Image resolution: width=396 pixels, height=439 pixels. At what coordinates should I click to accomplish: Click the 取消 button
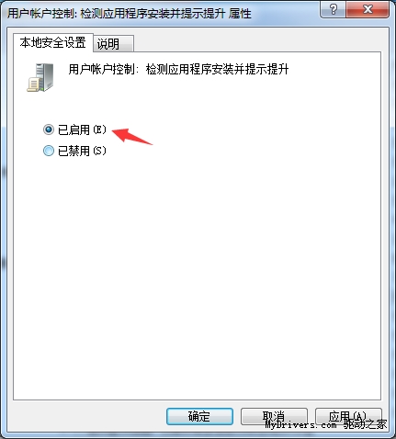pos(274,416)
